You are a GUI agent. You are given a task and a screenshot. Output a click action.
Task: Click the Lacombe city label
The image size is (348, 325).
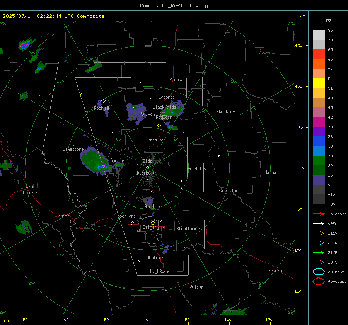167,97
